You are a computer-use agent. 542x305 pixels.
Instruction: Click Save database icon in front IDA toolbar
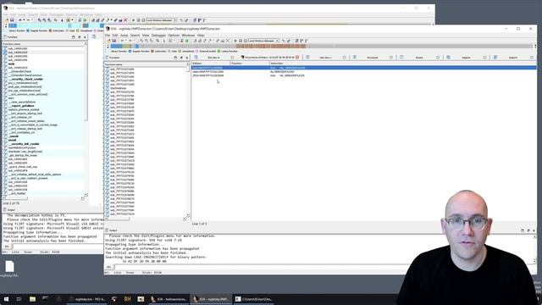(x=113, y=41)
